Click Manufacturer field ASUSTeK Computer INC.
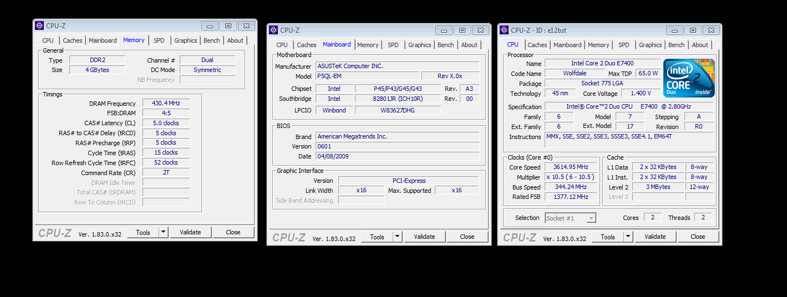This screenshot has width=787, height=297. (x=398, y=66)
